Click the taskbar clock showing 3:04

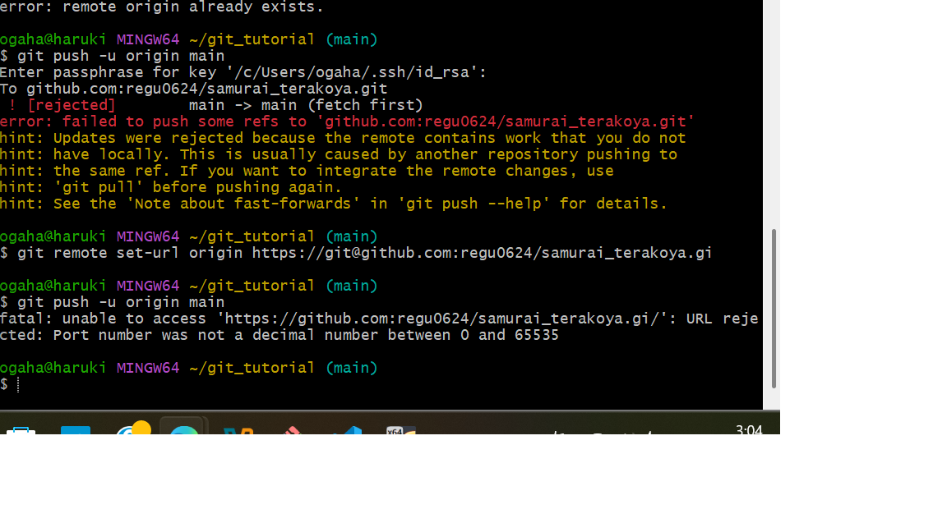tap(749, 429)
